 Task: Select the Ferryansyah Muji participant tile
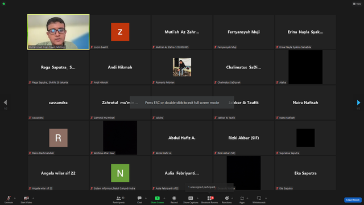pyautogui.click(x=243, y=32)
